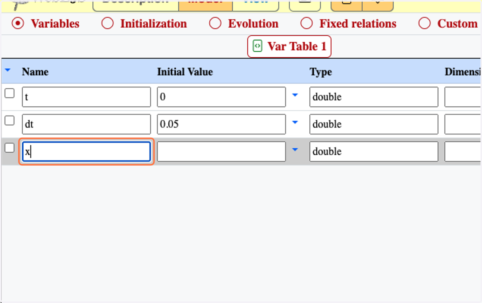
Task: Click the Name field containing dt
Action: pos(86,124)
